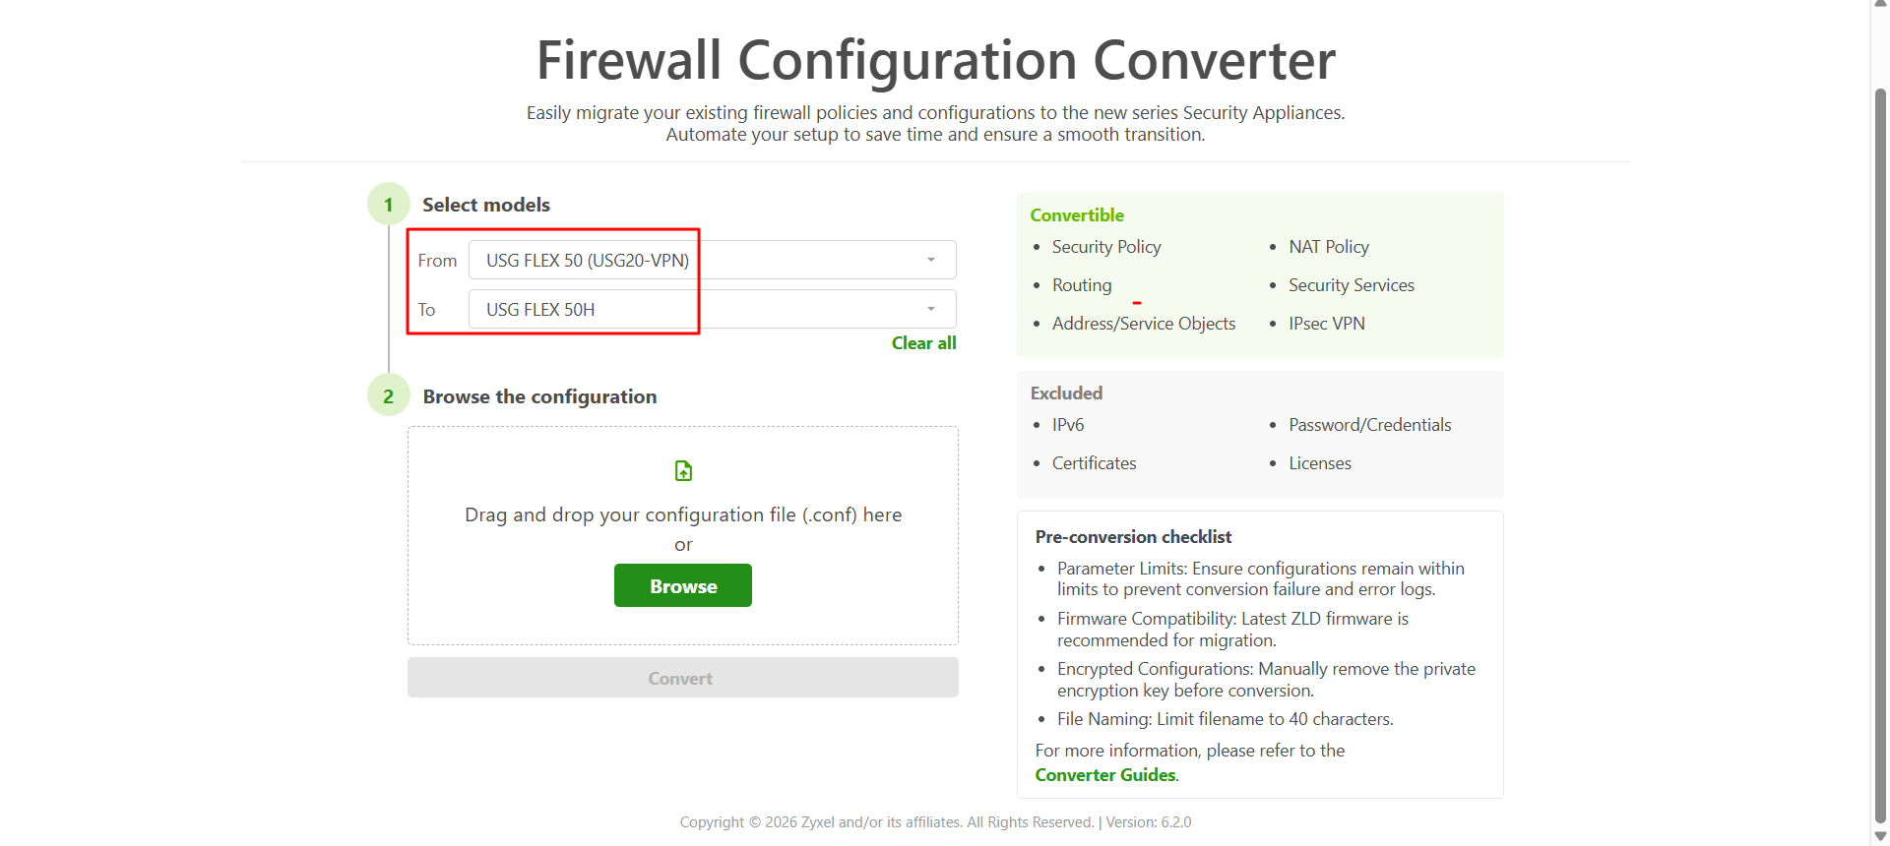Image resolution: width=1890 pixels, height=846 pixels.
Task: Click the Pre-conversion checklist heading
Action: [x=1133, y=537]
